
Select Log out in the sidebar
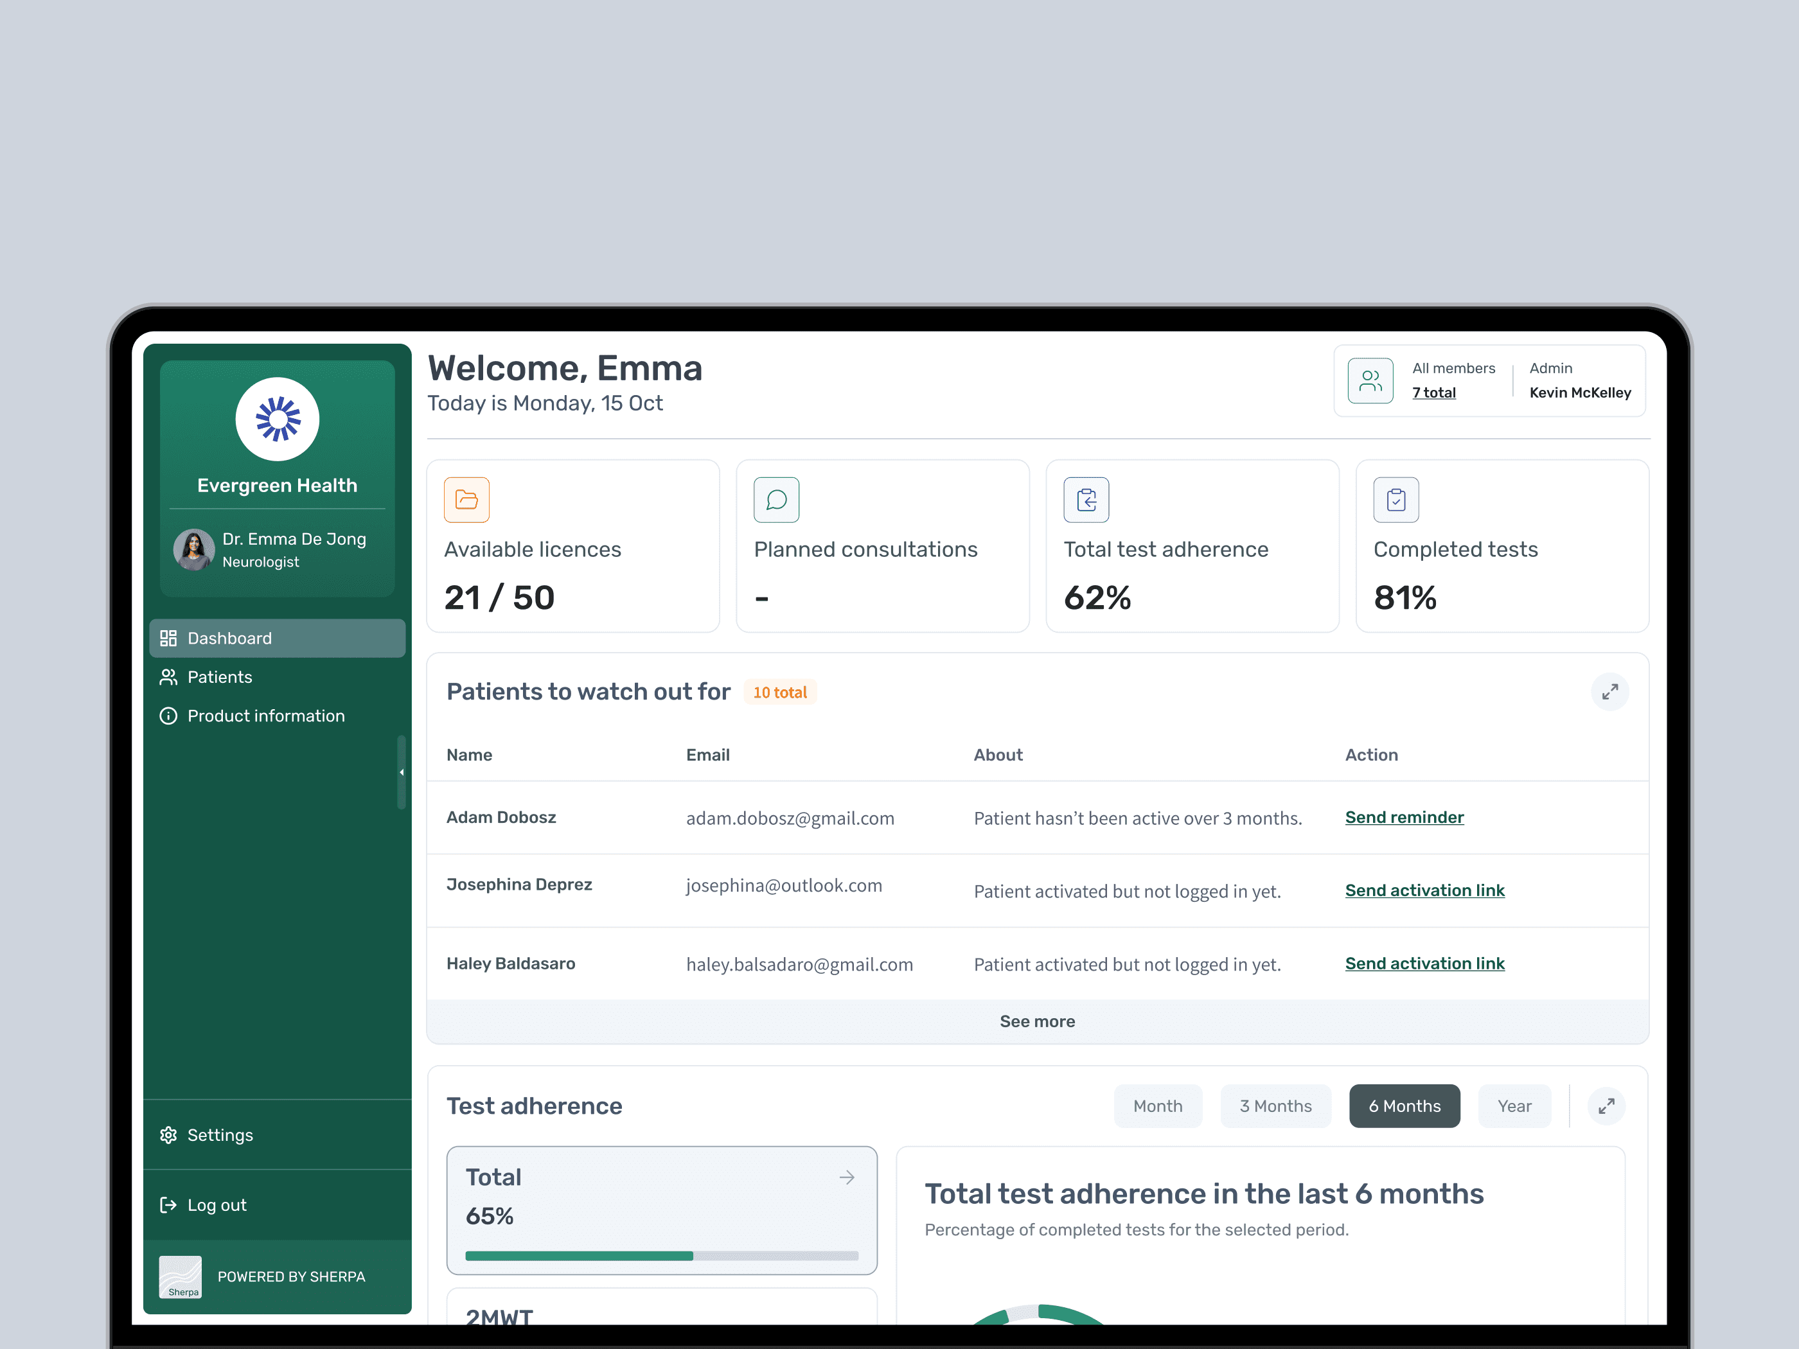[278, 1205]
